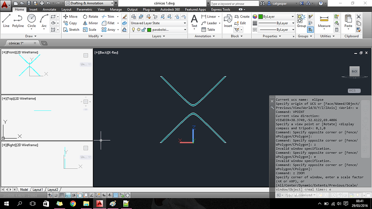Expand the Annotation panel
Image resolution: width=372 pixels, height=209 pixels.
pos(205,36)
